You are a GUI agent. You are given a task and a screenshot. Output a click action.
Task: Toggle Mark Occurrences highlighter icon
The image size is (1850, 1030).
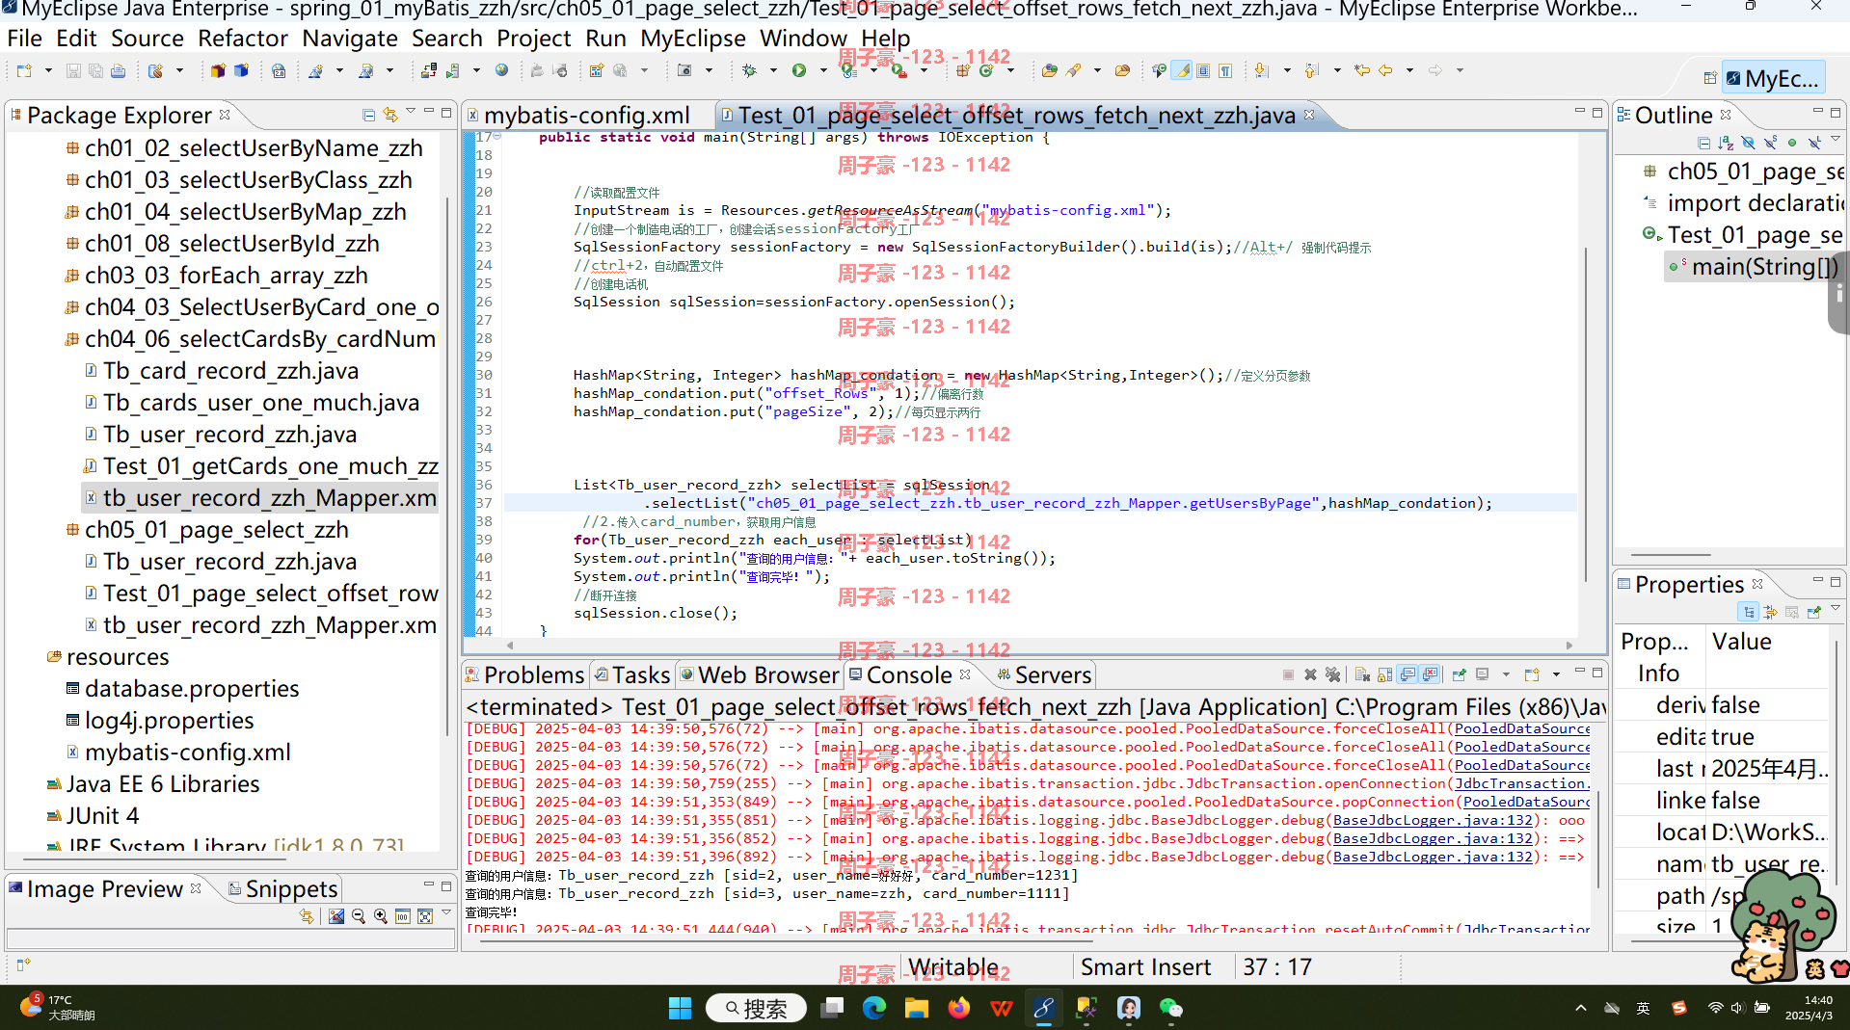click(1181, 70)
